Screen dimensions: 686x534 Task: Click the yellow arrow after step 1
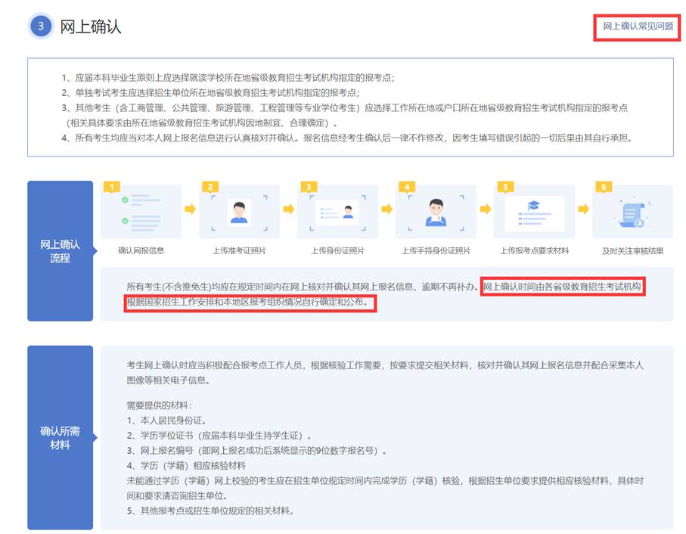coord(190,209)
